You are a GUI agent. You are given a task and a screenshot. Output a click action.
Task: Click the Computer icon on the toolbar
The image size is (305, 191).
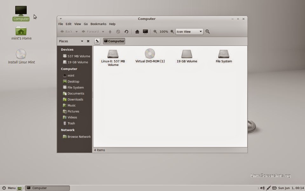(x=145, y=32)
